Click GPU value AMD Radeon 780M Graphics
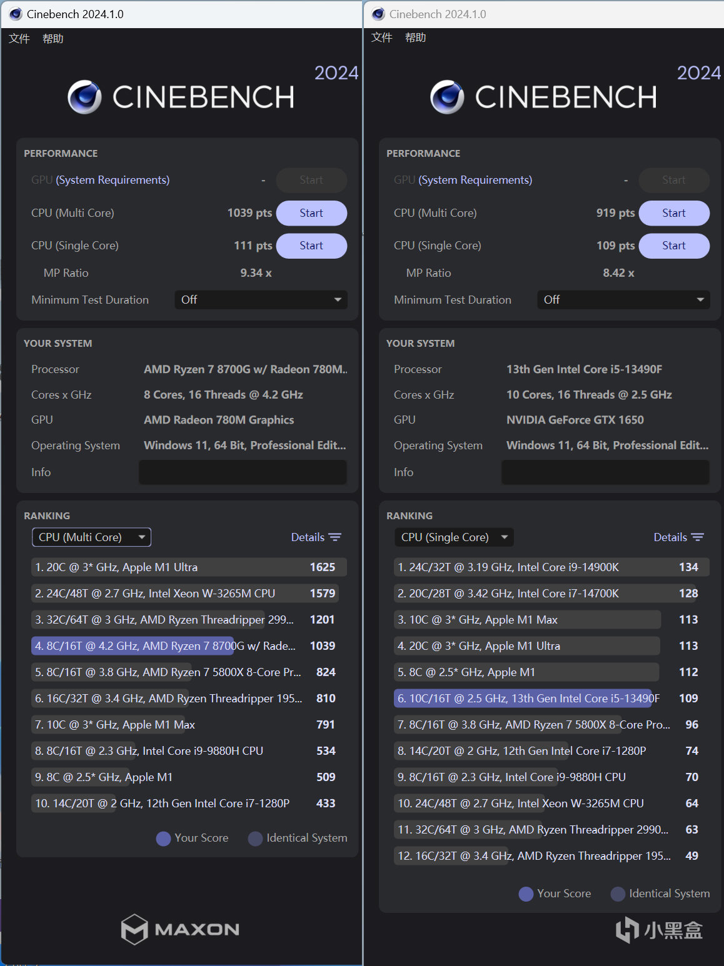Viewport: 724px width, 966px height. point(219,420)
